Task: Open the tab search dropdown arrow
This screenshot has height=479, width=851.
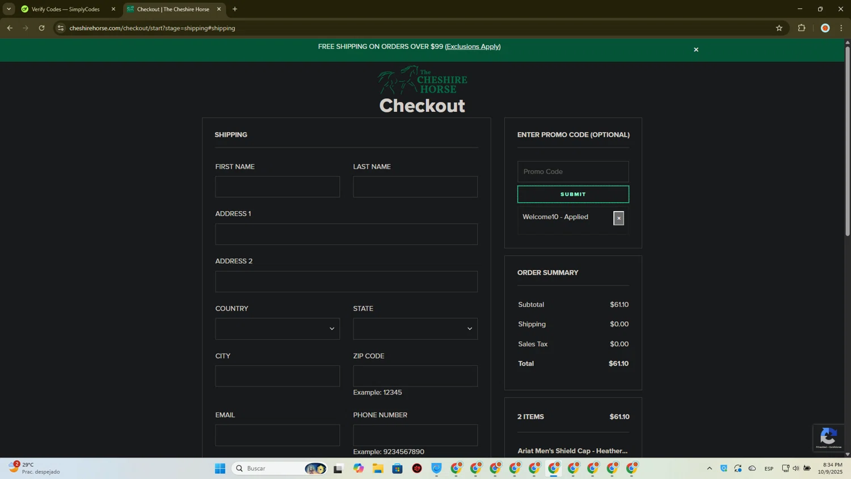Action: [x=9, y=9]
